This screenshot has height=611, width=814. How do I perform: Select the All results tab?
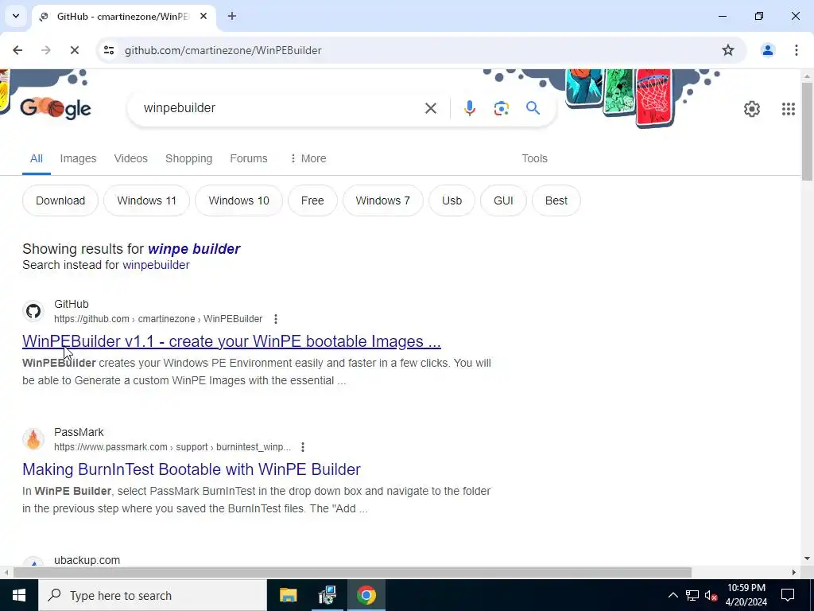pyautogui.click(x=37, y=158)
